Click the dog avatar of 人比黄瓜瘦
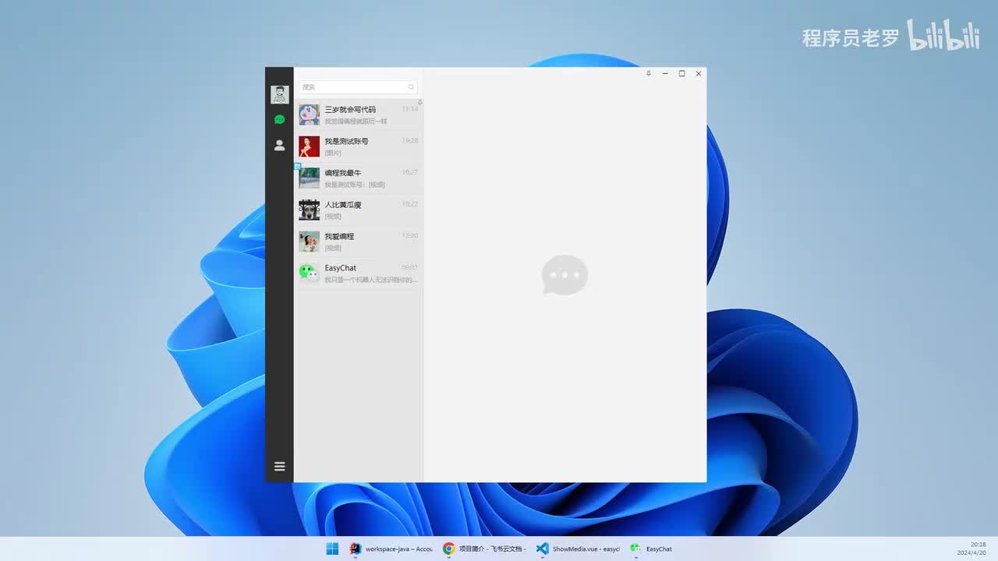The image size is (998, 561). click(x=309, y=210)
